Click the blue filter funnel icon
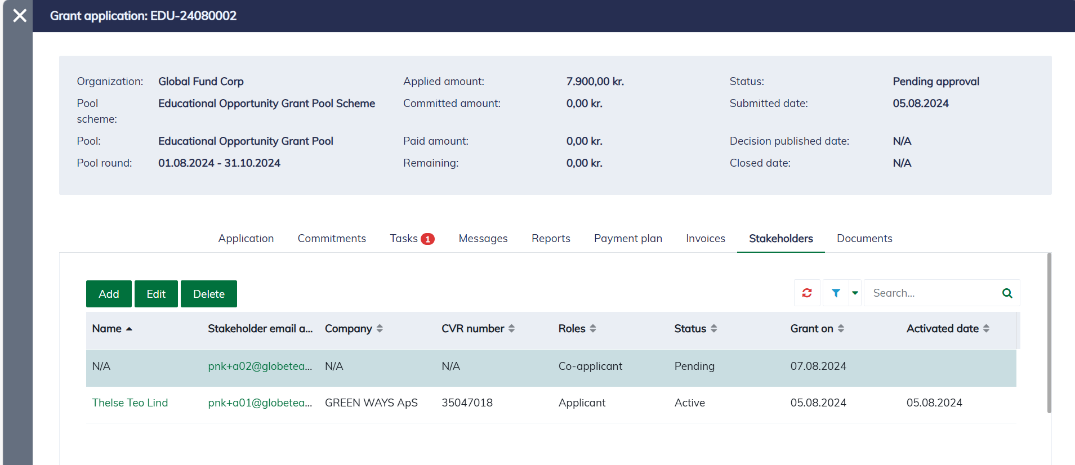 836,293
